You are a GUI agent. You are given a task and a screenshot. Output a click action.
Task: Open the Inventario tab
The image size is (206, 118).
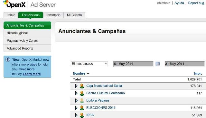(53, 15)
